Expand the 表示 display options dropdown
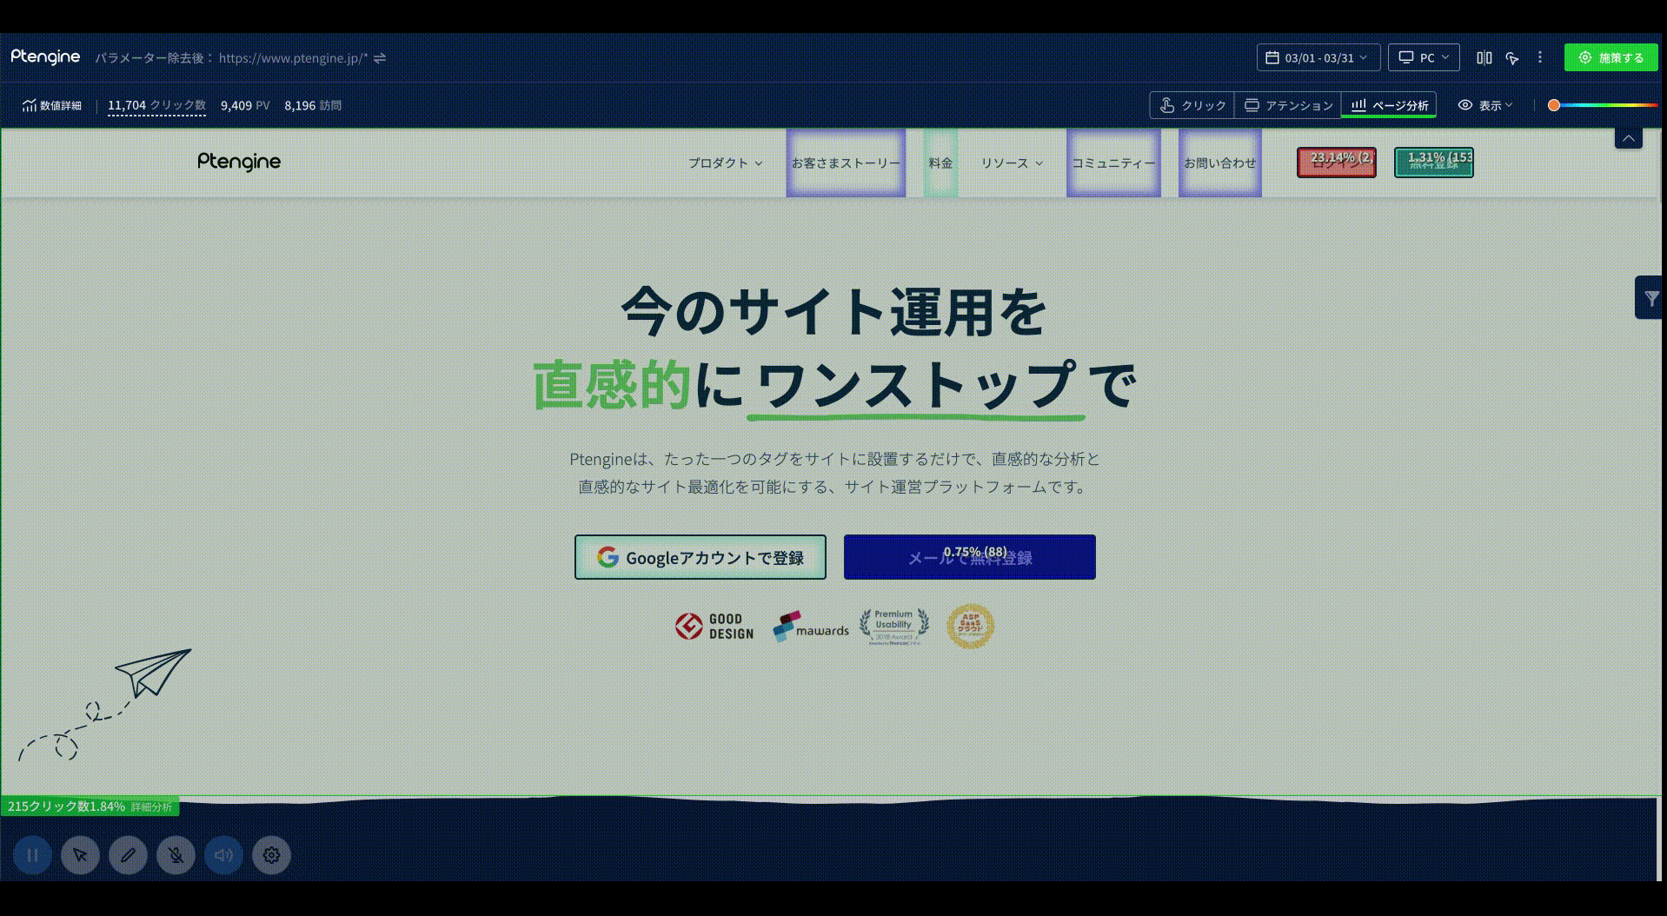1667x916 pixels. click(1485, 105)
